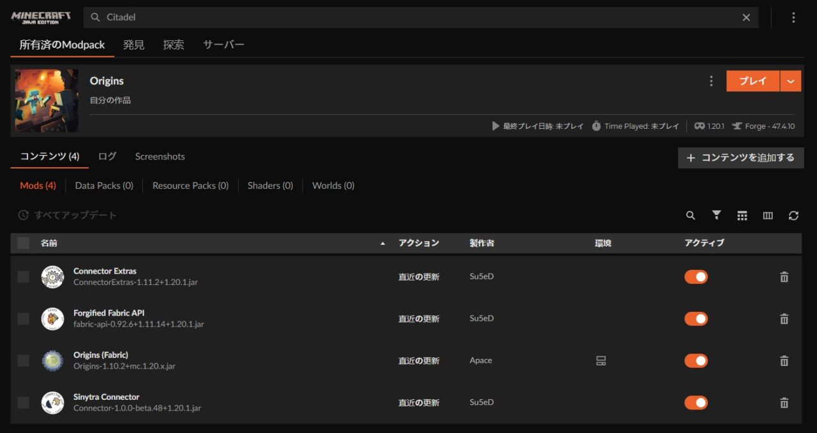Toggle off the Origins (Fabric) mod
This screenshot has height=433, width=817.
coord(696,361)
